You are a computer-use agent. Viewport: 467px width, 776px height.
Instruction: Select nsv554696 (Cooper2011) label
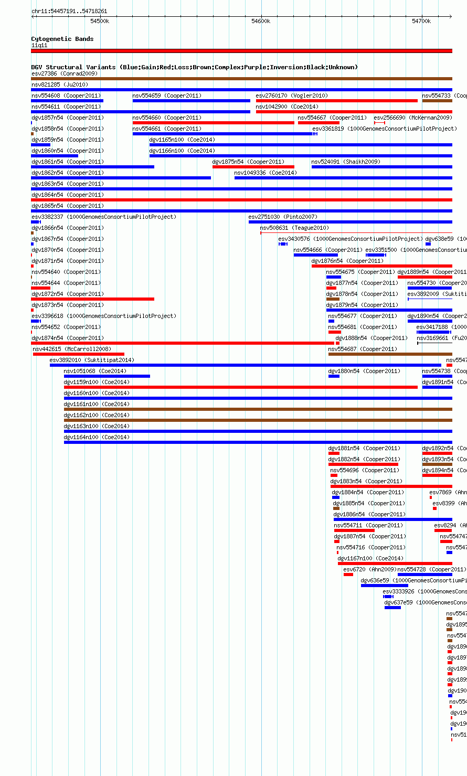365,470
